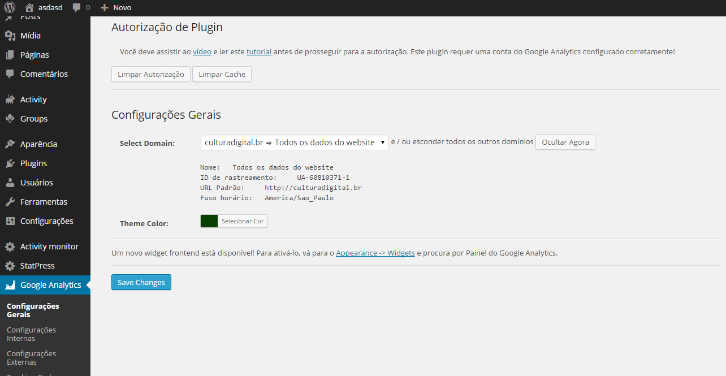Screen dimensions: 726x376
Task: Click the Configurações Gerais heading
Action: click(x=166, y=115)
